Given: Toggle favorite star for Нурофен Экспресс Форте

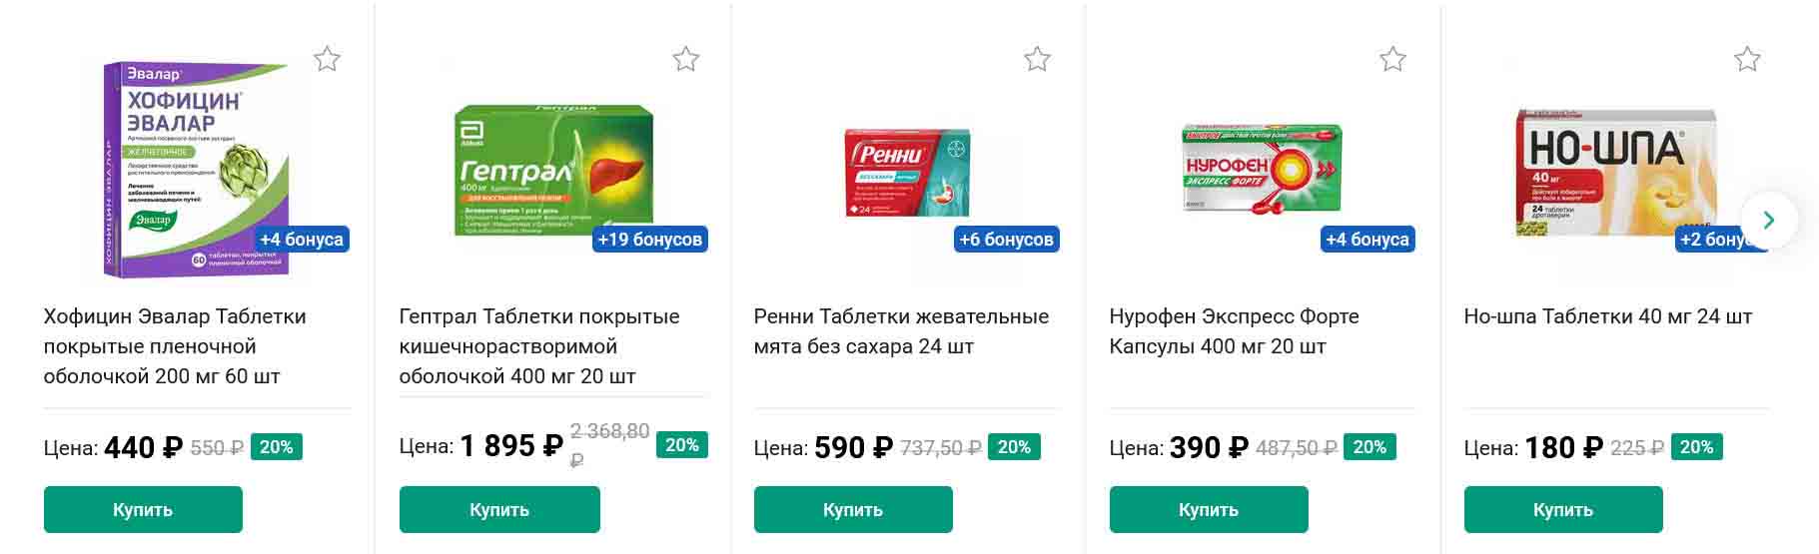Looking at the screenshot, I should 1392,59.
